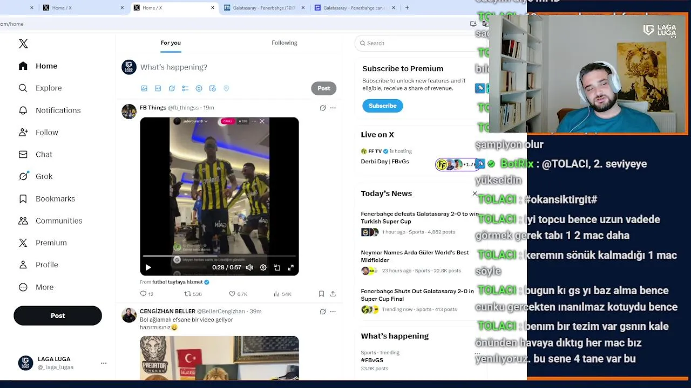Mute the video sound
Screen dimensions: 691x388
point(249,267)
